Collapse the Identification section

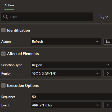pos(3,30)
